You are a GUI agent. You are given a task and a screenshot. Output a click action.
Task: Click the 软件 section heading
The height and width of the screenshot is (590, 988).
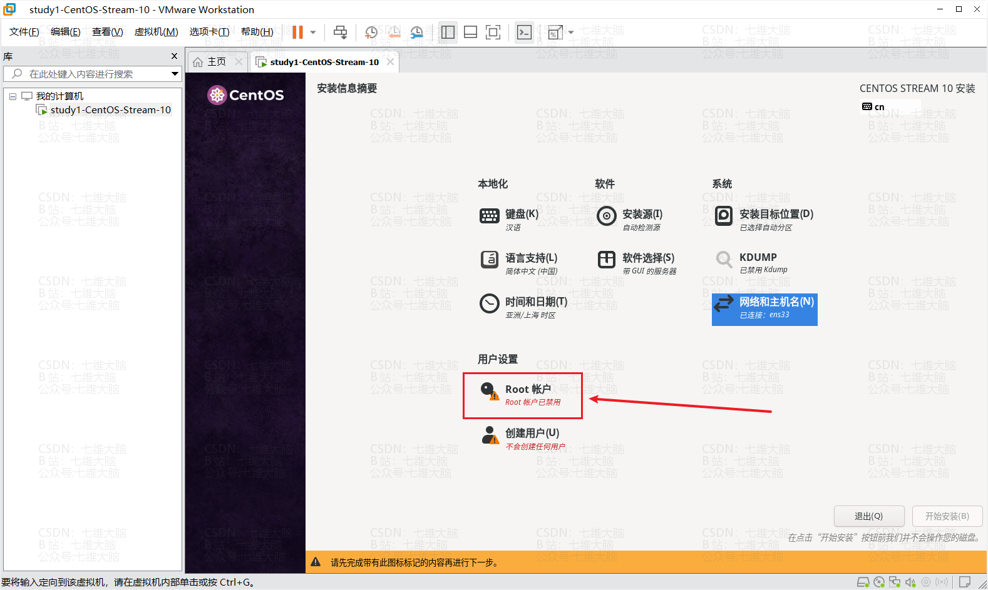pyautogui.click(x=605, y=184)
